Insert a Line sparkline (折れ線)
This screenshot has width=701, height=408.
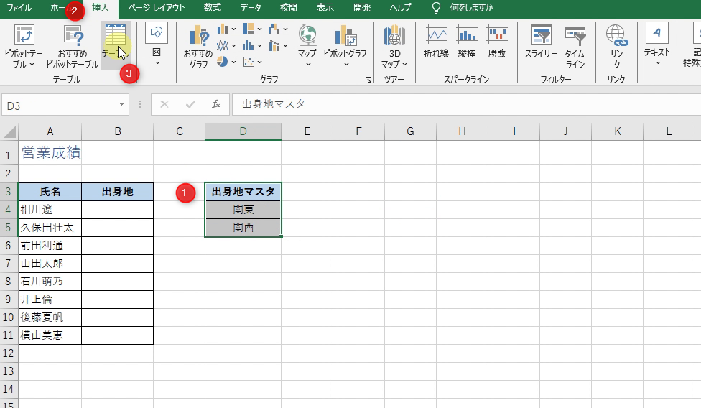pyautogui.click(x=436, y=42)
